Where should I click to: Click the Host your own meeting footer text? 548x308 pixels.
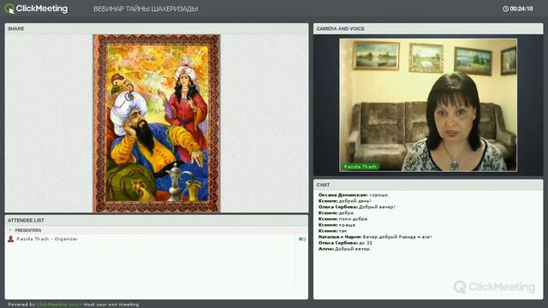(x=111, y=305)
